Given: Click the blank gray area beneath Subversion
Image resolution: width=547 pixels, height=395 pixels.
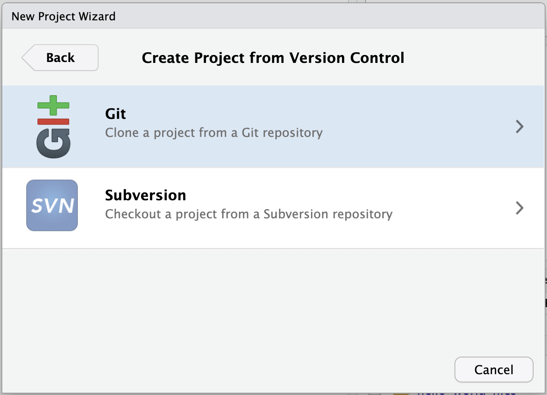Looking at the screenshot, I should 273,301.
